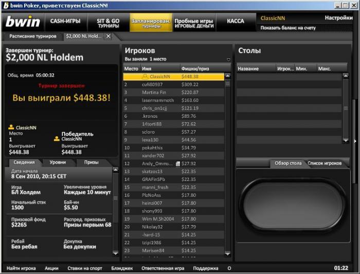This screenshot has height=274, width=360.
Task: Sort players by Место column
Action: click(131, 68)
